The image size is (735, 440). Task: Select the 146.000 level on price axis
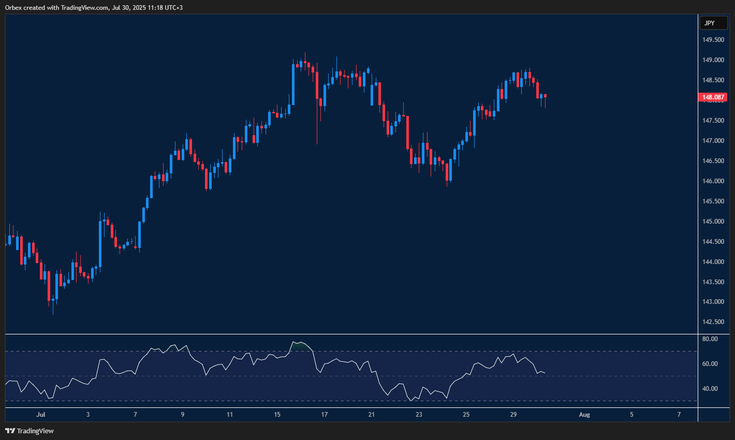point(713,181)
